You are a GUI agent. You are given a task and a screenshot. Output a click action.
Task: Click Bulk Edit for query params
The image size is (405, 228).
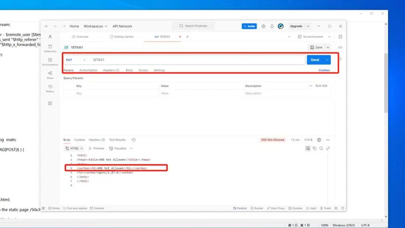point(321,86)
